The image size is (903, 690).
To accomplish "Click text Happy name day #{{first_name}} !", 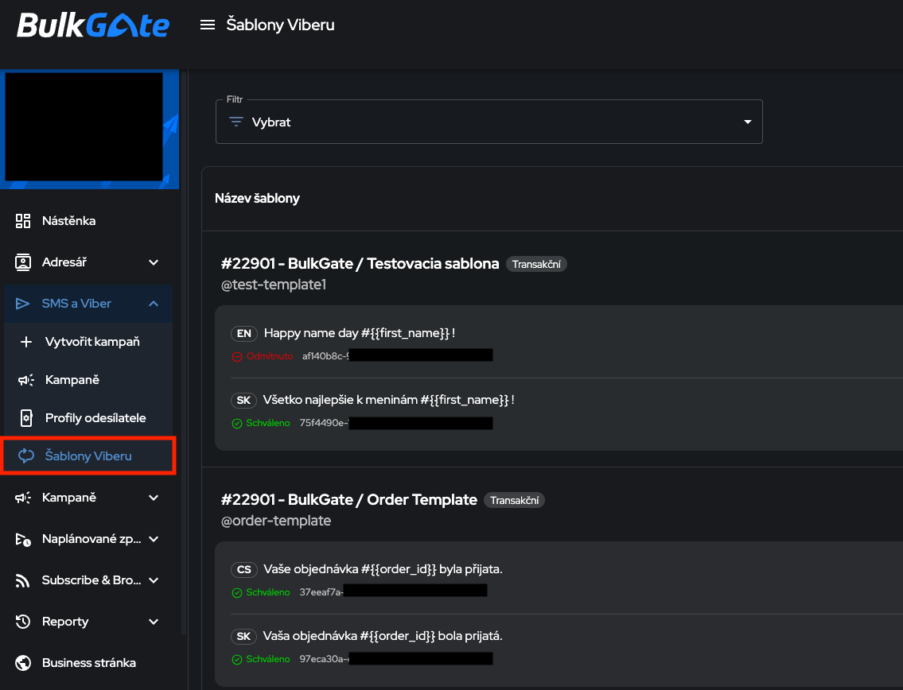I will click(x=360, y=333).
